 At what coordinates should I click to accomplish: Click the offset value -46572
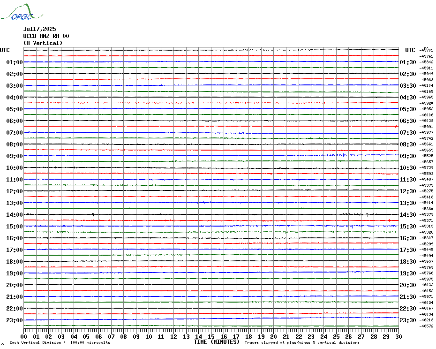[426, 326]
